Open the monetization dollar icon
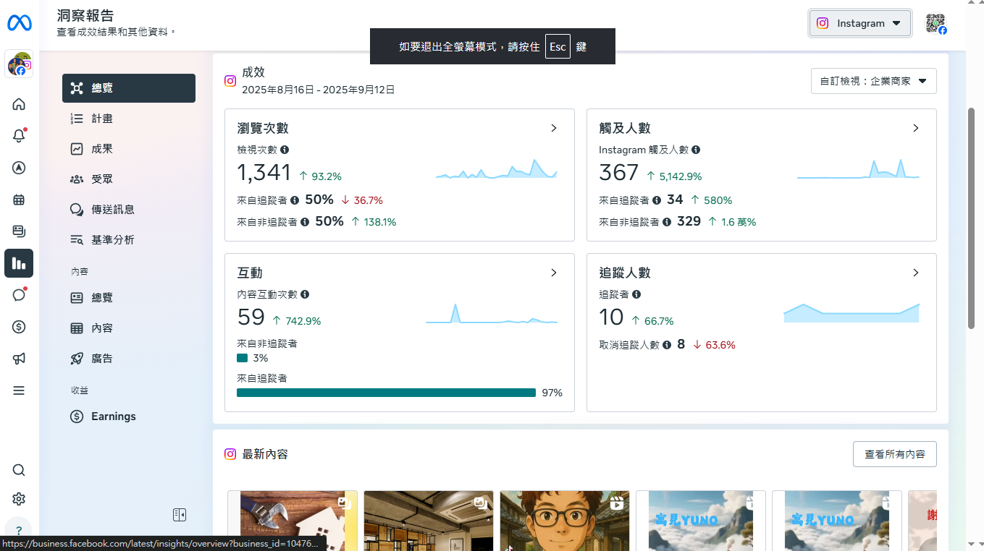The image size is (984, 551). click(19, 327)
